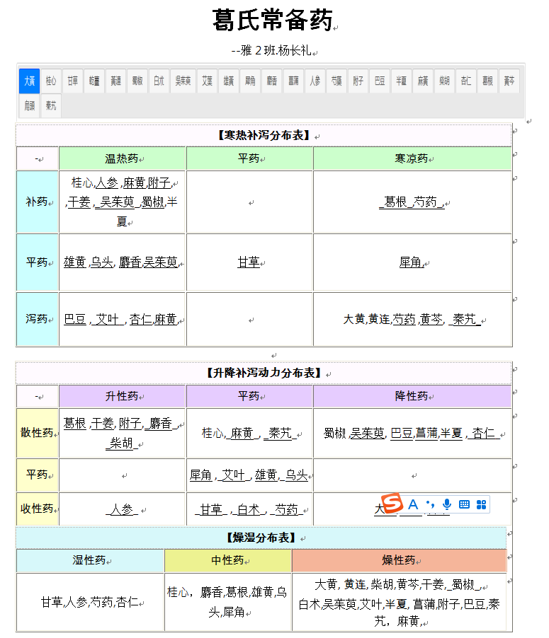Click the 甘草 link in the 平药 cell
Image resolution: width=549 pixels, height=638 pixels.
[249, 262]
